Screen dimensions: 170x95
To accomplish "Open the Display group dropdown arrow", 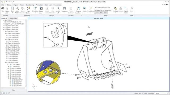I will (60, 16).
